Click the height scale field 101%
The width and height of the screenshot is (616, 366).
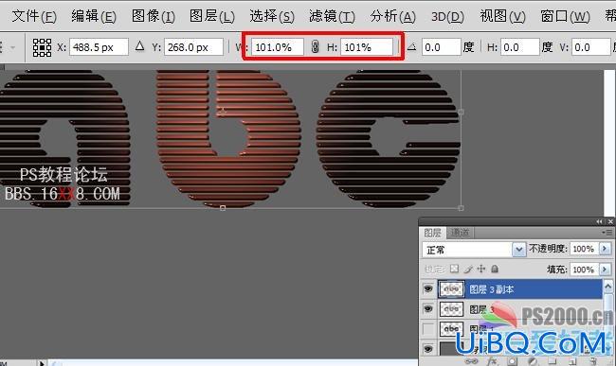coord(367,47)
